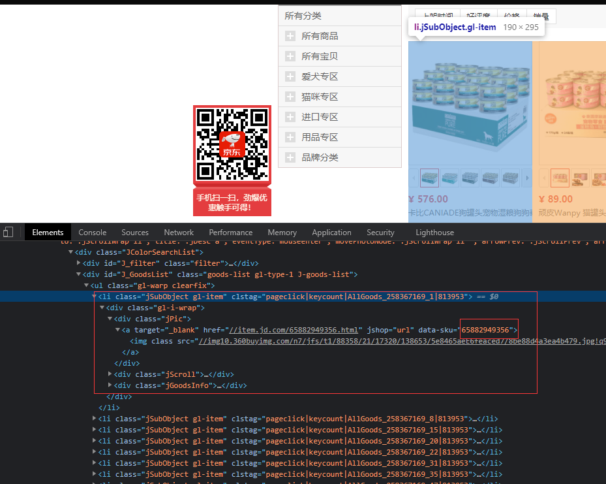The image size is (606, 484).
Task: Expand the li AllGoods_258367169_15 node
Action: [95, 429]
